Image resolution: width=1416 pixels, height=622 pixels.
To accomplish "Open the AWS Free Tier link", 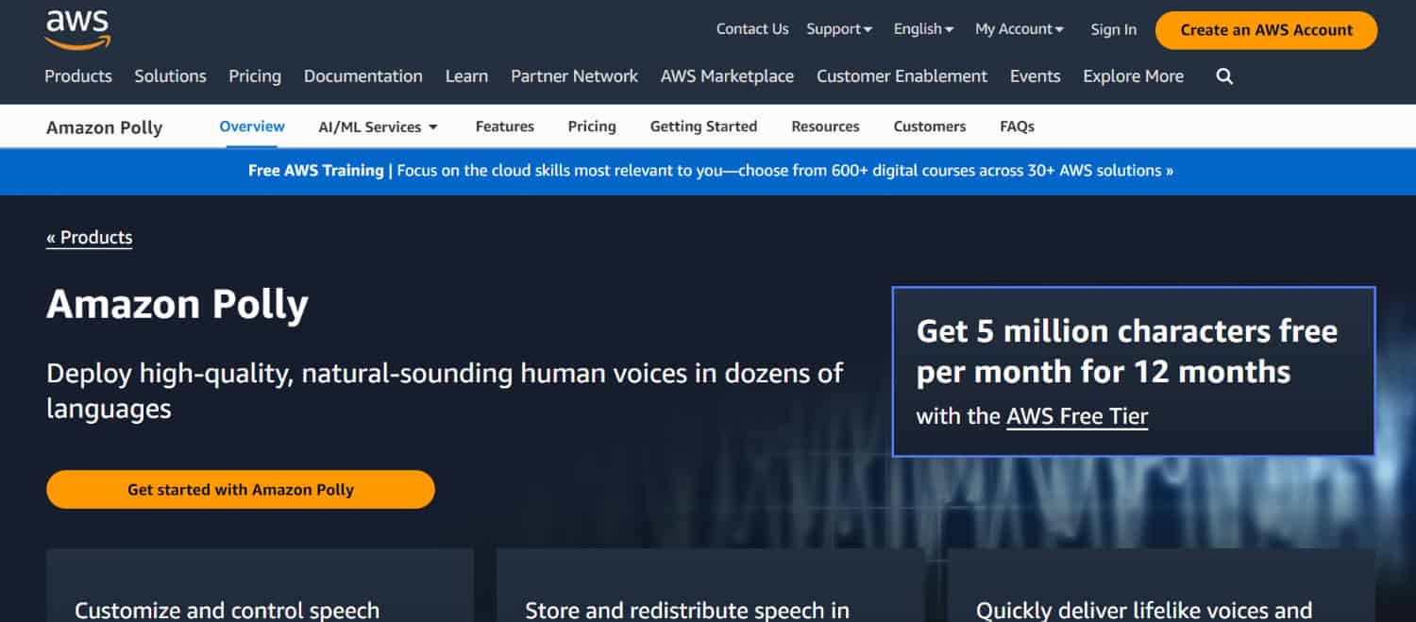I will (x=1077, y=416).
